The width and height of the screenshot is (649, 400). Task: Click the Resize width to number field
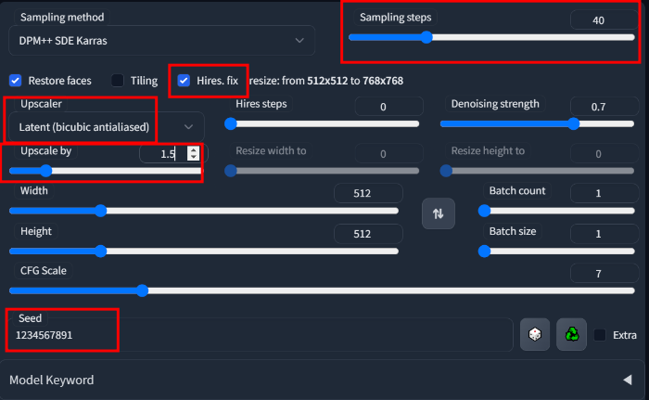click(x=389, y=154)
